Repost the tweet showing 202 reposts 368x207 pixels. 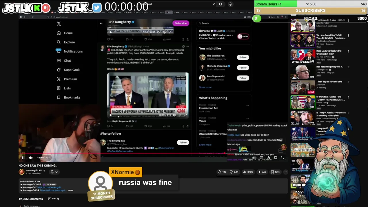point(127,126)
